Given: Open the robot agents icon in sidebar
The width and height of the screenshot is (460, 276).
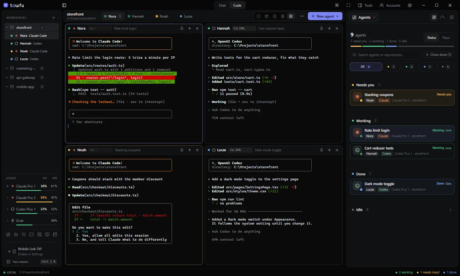Looking at the screenshot, I should (x=16, y=235).
